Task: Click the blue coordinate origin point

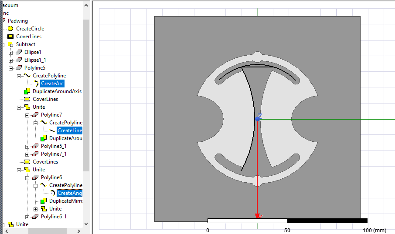Action: pos(257,119)
